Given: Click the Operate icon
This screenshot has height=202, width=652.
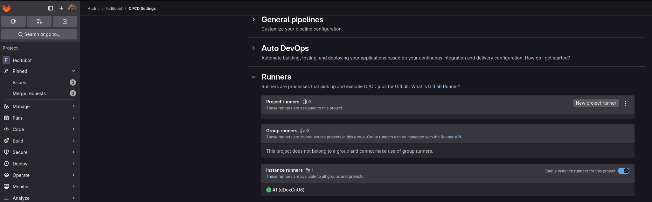Looking at the screenshot, I should coord(6,175).
